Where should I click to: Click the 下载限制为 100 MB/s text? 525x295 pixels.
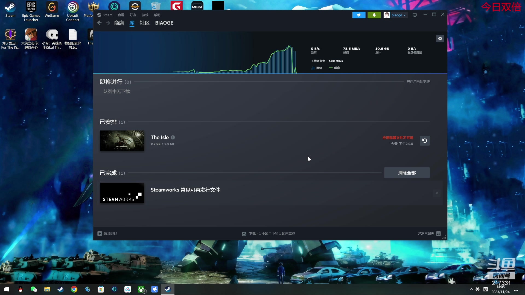coord(327,61)
